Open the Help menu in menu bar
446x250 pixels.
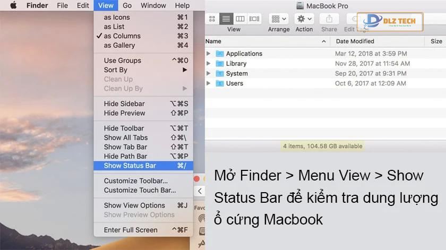[x=182, y=5]
